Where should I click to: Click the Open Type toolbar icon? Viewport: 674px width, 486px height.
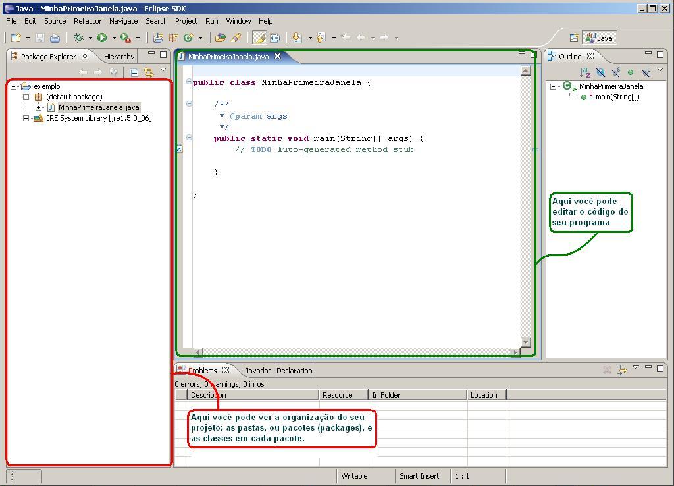[x=220, y=38]
